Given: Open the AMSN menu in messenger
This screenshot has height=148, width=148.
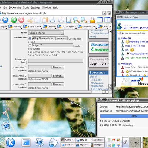Looking at the screenshot, I should [x=120, y=17].
